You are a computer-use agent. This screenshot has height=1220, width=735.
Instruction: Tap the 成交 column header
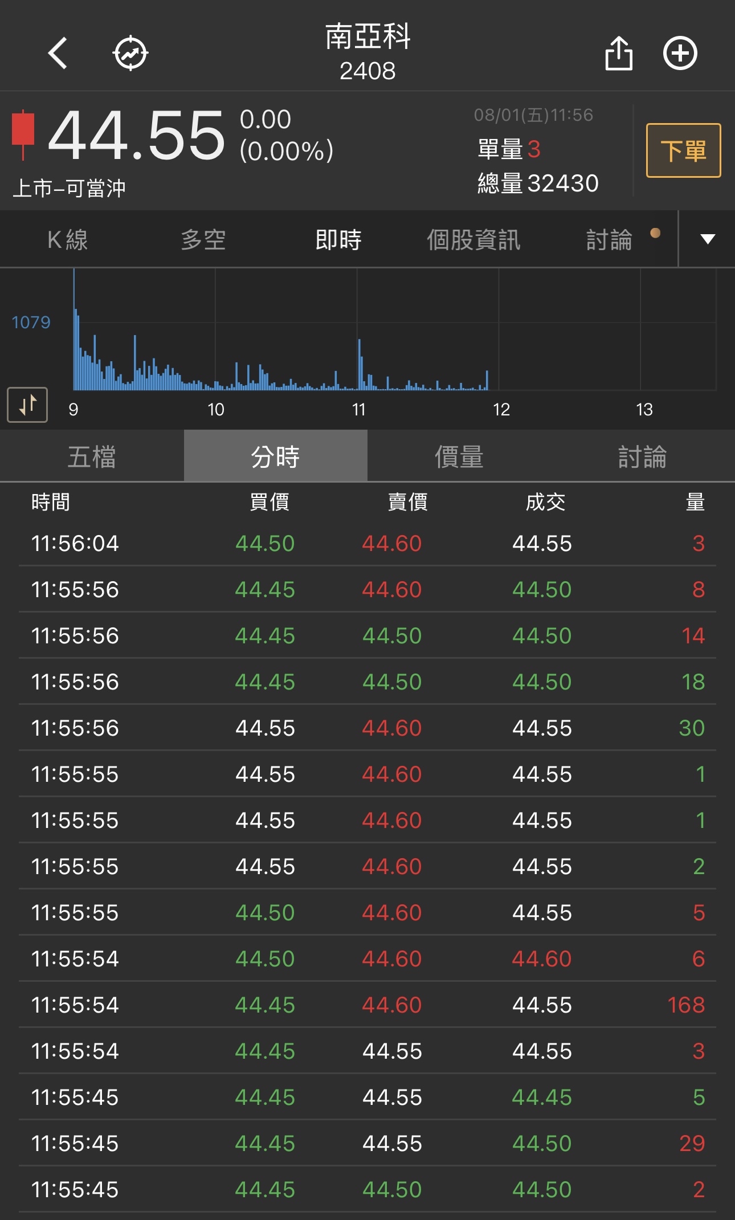545,502
